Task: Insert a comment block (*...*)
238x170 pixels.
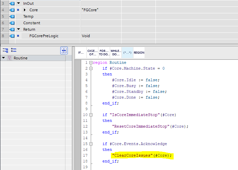Action: click(x=127, y=53)
